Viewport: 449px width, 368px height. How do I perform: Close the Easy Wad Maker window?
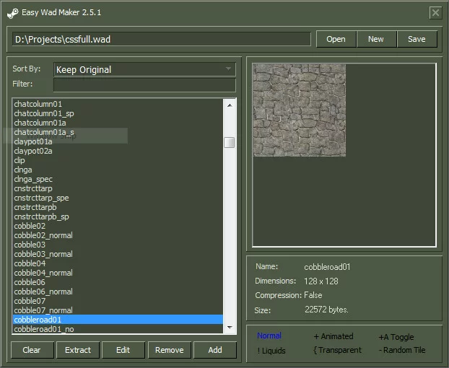point(435,12)
